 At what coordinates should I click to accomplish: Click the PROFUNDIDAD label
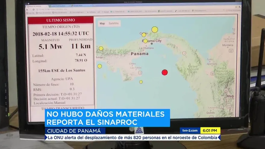coord(81,39)
